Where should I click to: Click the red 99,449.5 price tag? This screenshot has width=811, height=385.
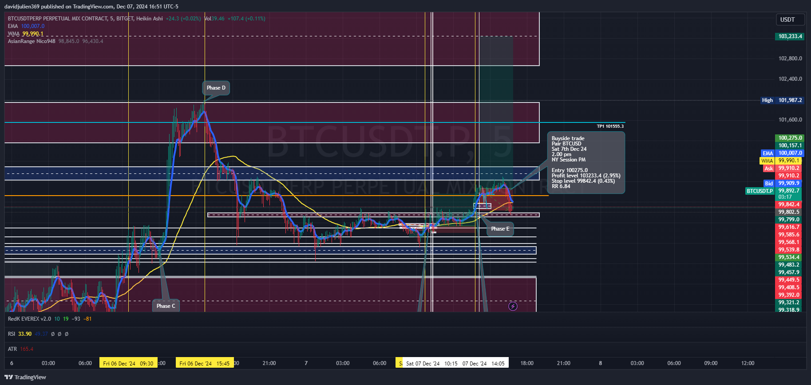[x=789, y=280]
